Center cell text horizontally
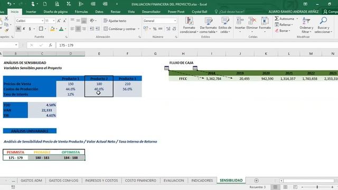The image size is (338, 190). [78, 28]
